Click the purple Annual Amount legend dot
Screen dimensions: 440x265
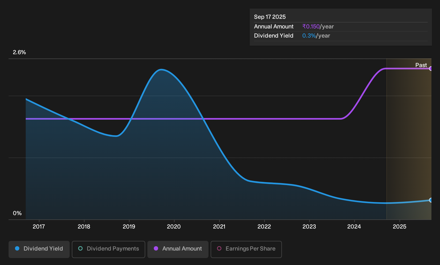(156, 248)
